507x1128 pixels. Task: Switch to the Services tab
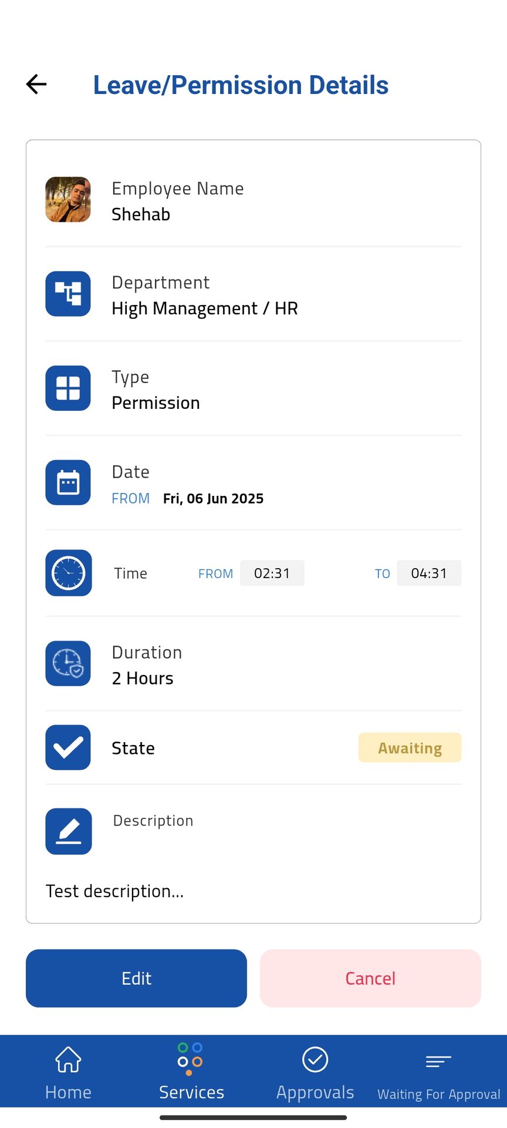pos(191,1072)
